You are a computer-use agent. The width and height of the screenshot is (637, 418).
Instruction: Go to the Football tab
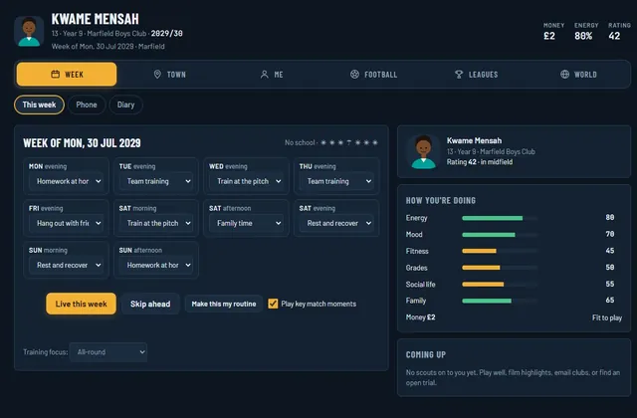click(374, 75)
